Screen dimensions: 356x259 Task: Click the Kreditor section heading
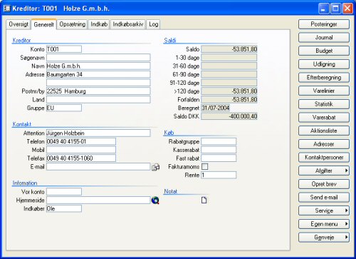pyautogui.click(x=21, y=40)
